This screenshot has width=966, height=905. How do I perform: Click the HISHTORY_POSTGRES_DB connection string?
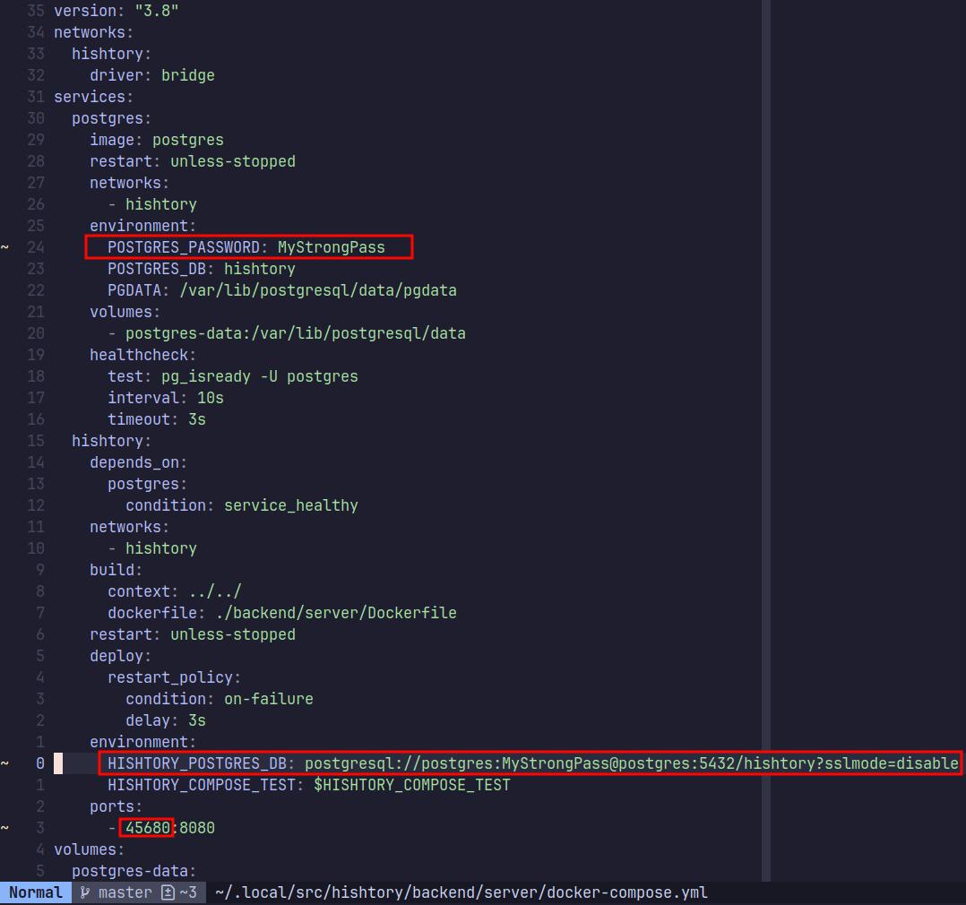click(632, 763)
